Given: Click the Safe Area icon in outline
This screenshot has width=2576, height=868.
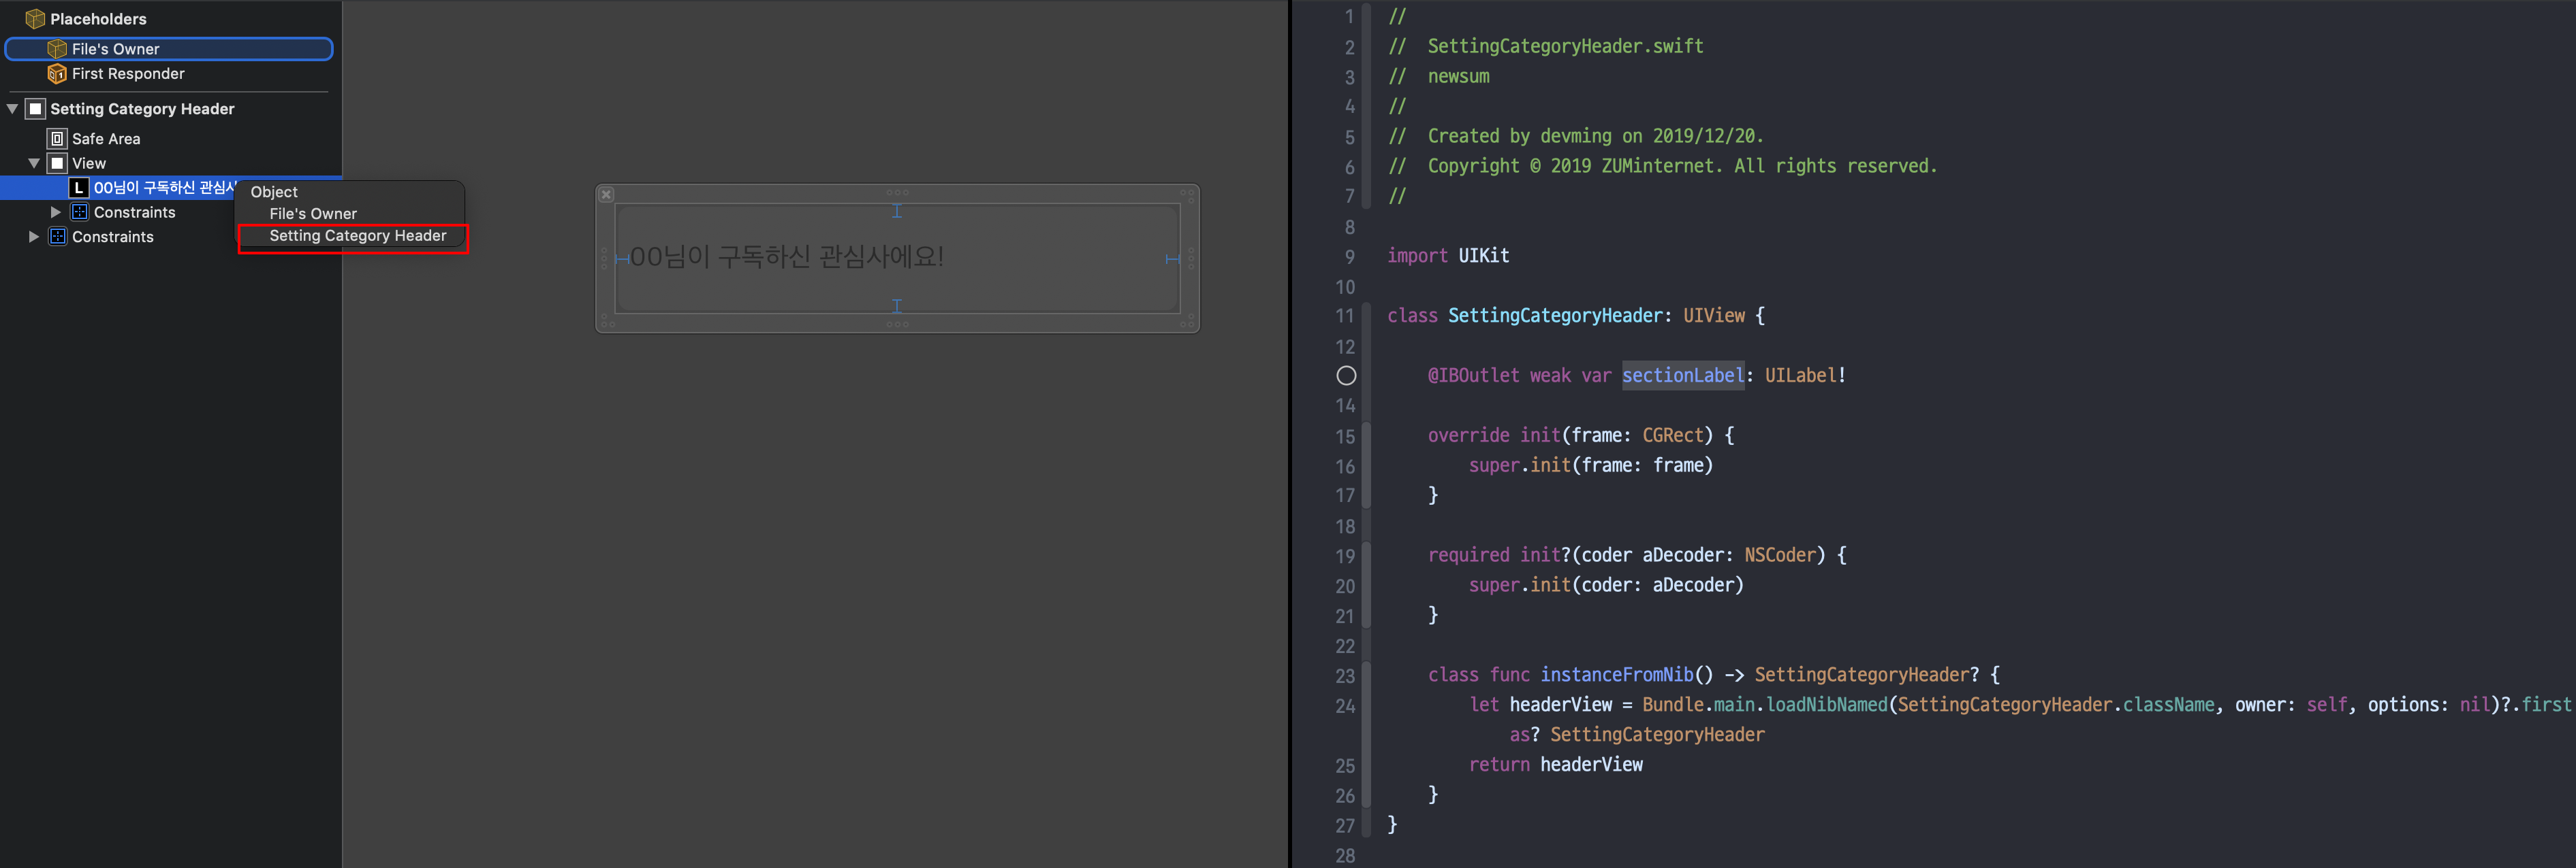Looking at the screenshot, I should tap(57, 139).
